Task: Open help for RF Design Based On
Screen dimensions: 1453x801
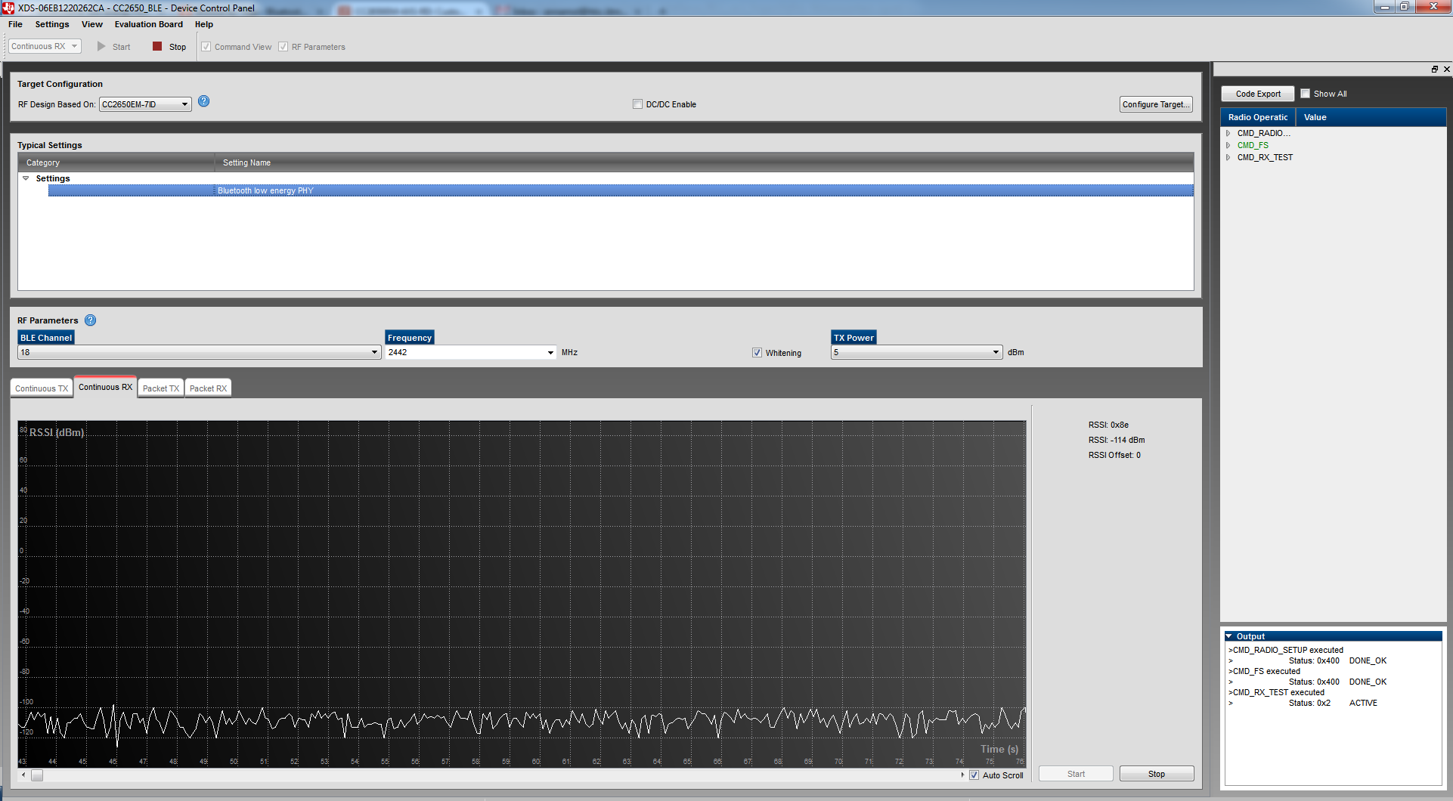Action: point(204,101)
